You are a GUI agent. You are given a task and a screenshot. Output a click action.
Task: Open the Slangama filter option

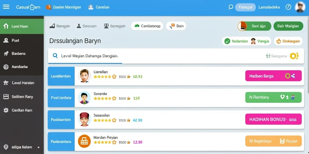(x=276, y=56)
